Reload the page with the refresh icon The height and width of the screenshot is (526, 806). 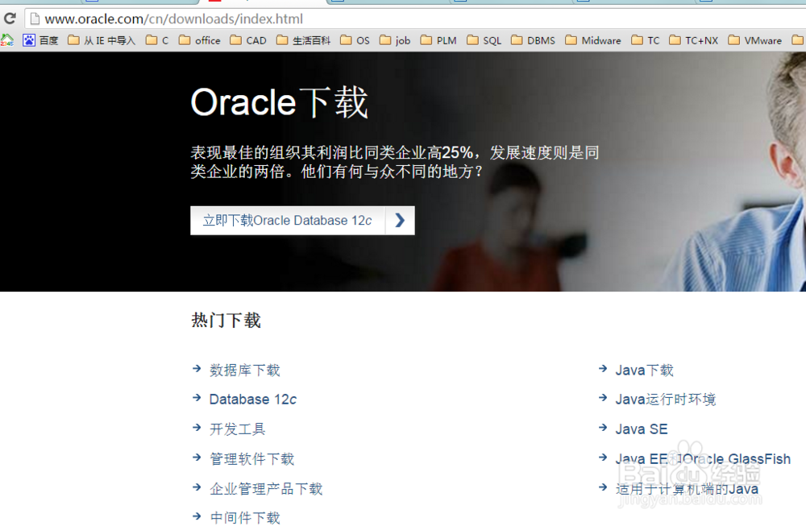10,19
